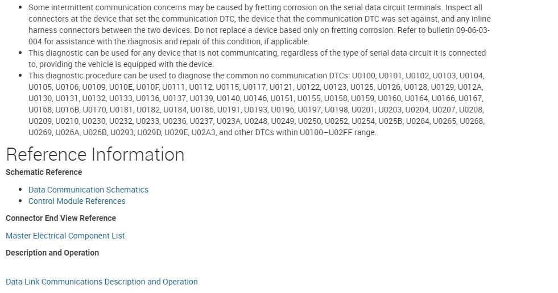The height and width of the screenshot is (293, 558).
Task: Open the Master Electrical Component List link
Action: click(x=65, y=236)
